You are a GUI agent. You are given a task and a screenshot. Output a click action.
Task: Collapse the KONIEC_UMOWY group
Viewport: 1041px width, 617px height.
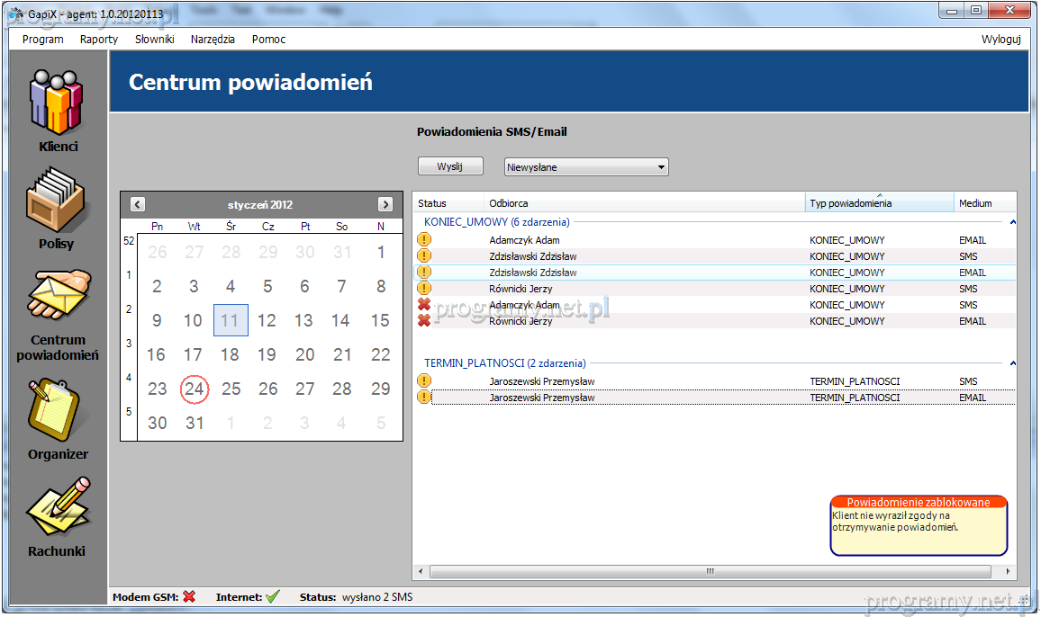1012,222
